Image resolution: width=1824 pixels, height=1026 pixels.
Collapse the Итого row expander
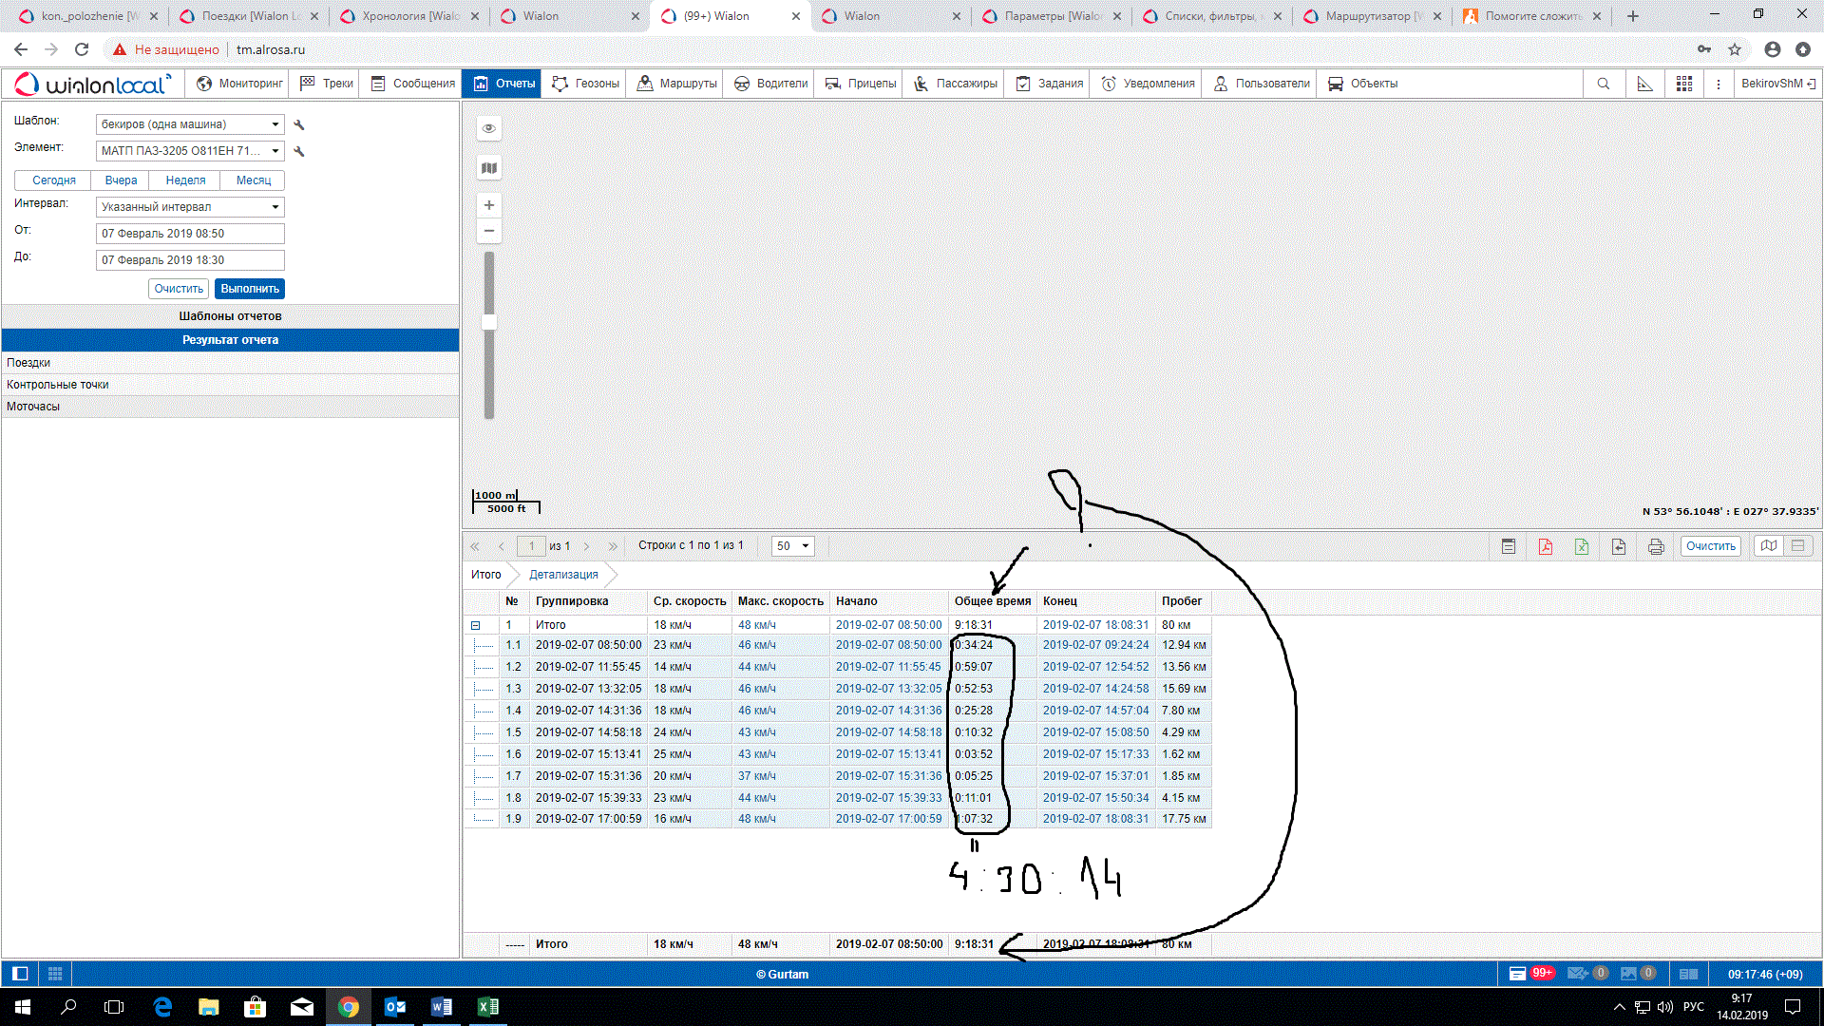pos(476,625)
